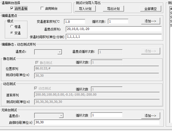Click the 保温时间序列 field showing 1,1,1,1,1
The image size is (172, 131).
click(x=114, y=37)
